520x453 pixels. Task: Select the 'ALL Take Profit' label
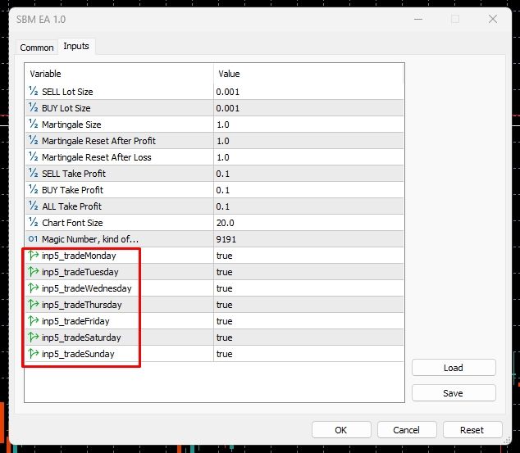pyautogui.click(x=71, y=206)
